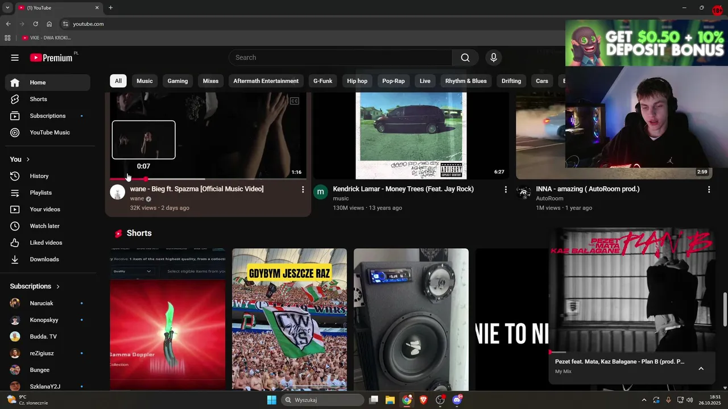
Task: Open music channel avatar with letter m
Action: [x=320, y=192]
